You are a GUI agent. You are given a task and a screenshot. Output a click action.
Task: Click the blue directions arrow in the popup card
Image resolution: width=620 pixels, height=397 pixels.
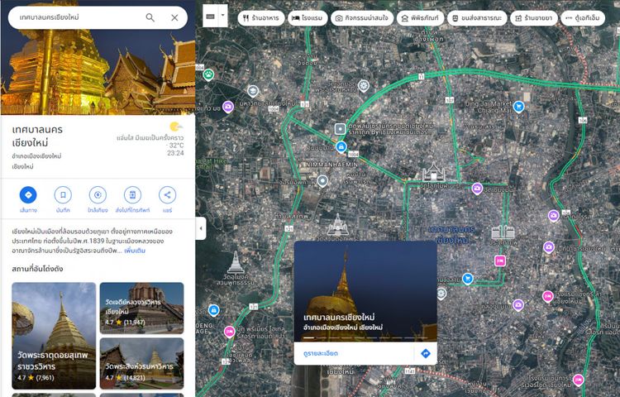point(426,353)
